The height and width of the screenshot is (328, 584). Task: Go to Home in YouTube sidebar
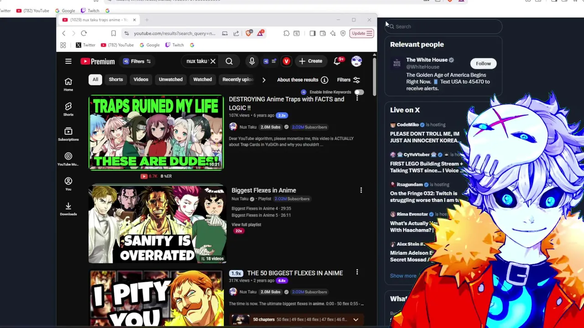pos(68,84)
